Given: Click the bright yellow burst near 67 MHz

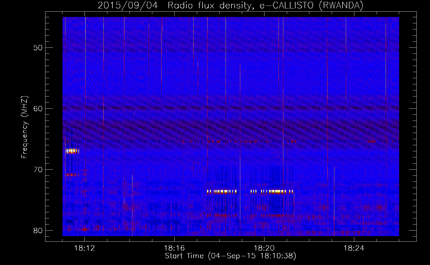Looking at the screenshot, I should click(72, 151).
